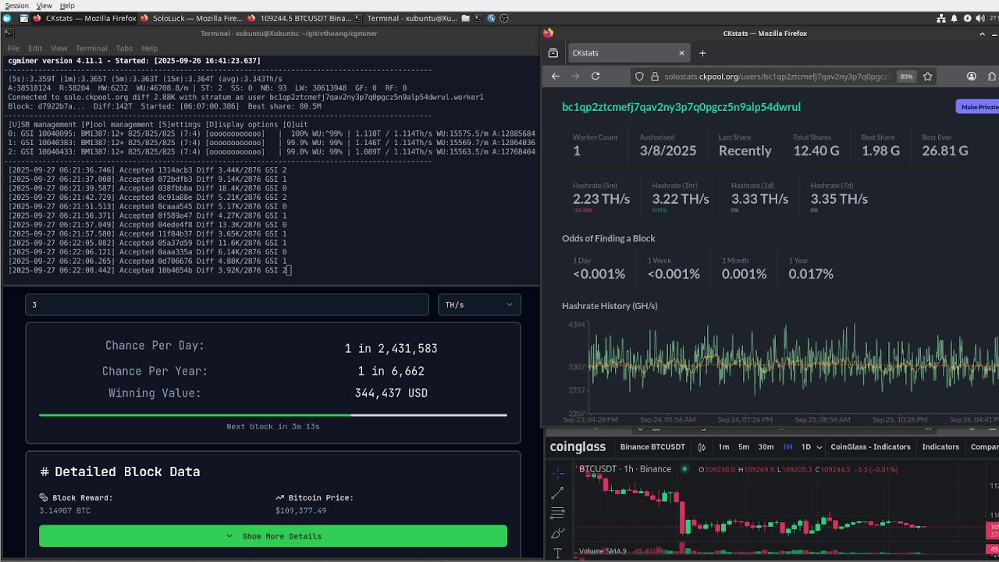Select the text annotation tool

(x=557, y=553)
